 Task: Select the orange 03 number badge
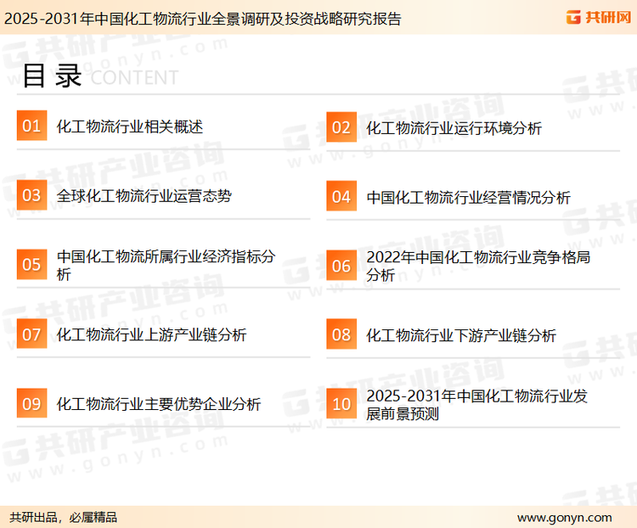(x=31, y=195)
